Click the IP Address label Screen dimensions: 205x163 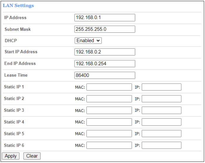tap(15, 18)
